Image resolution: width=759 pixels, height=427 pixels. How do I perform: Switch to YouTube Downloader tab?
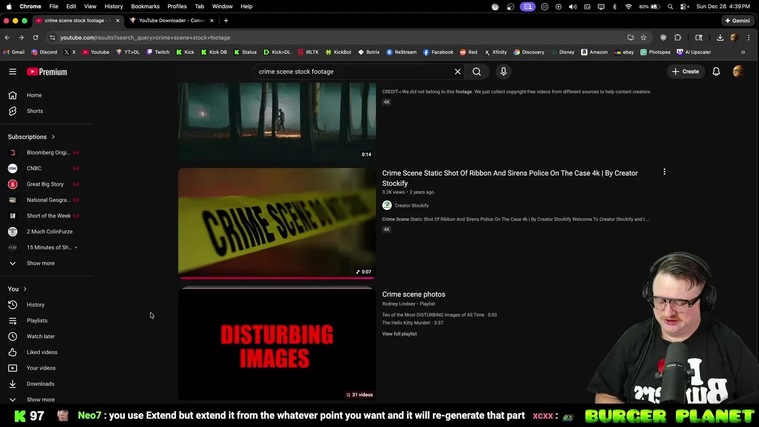(x=172, y=21)
